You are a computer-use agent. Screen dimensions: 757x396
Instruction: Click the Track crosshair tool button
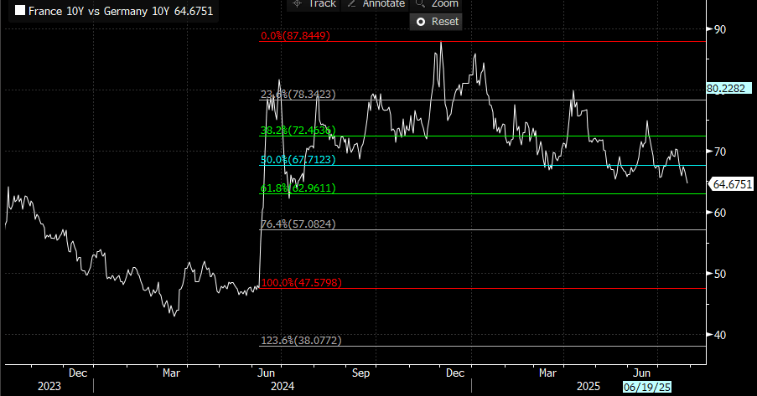pos(314,4)
